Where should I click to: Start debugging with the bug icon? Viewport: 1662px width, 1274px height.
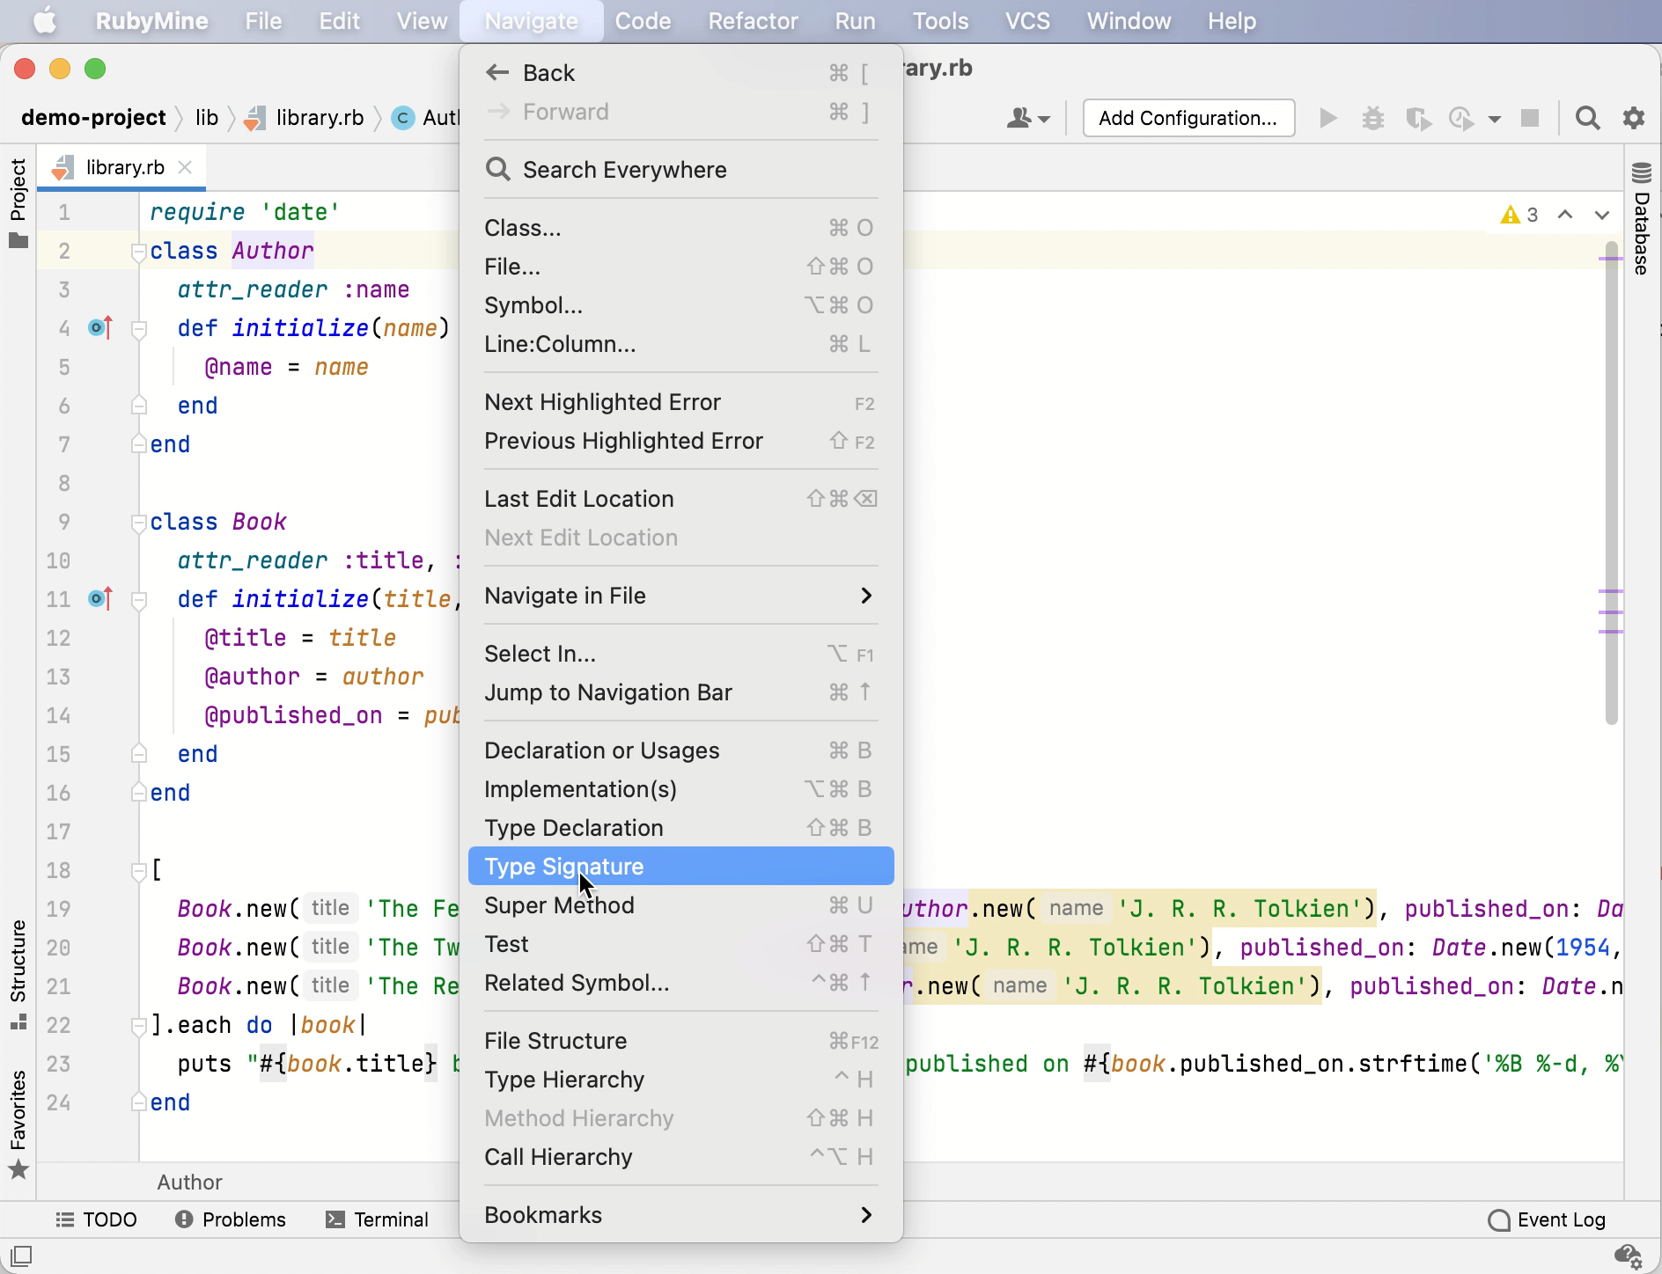[x=1373, y=118]
